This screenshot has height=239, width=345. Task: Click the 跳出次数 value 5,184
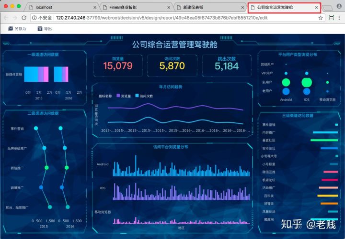(227, 66)
